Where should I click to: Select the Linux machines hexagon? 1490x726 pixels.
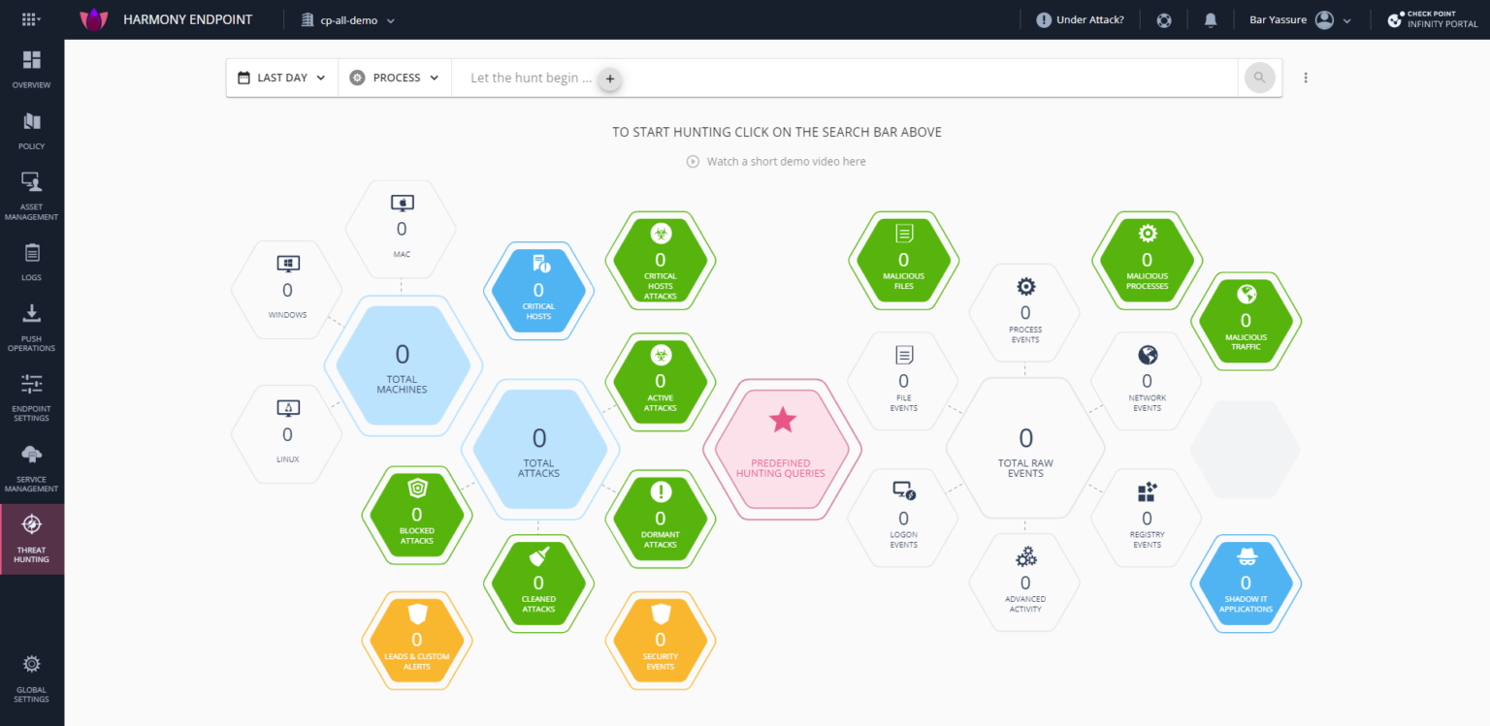pos(287,434)
